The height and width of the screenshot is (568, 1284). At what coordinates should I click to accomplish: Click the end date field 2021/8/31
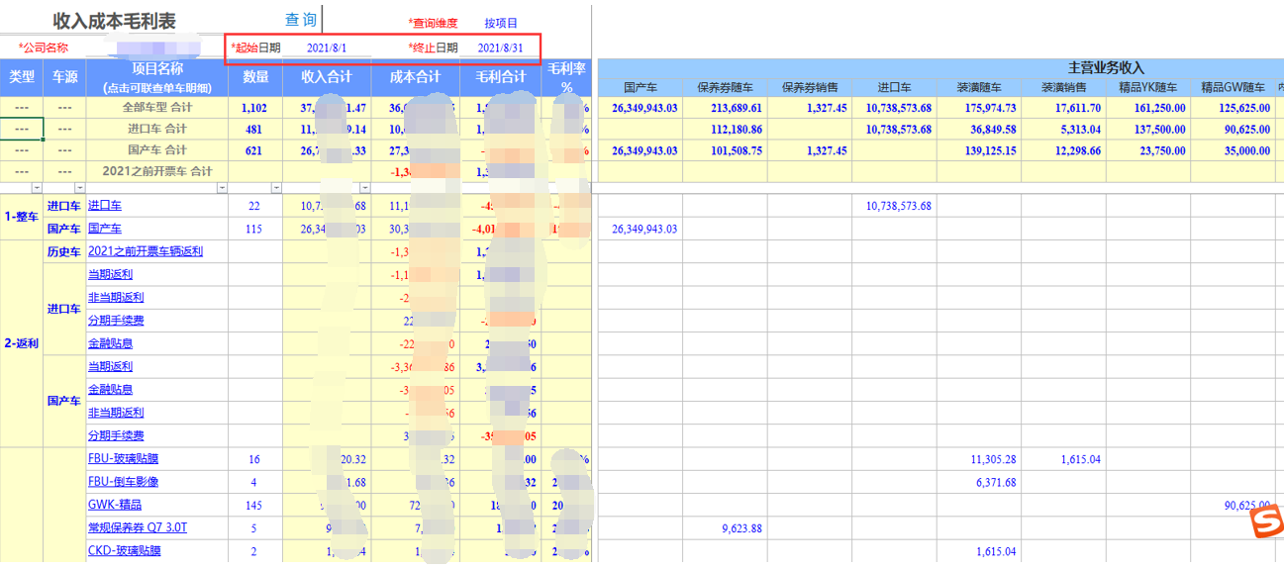click(x=500, y=47)
